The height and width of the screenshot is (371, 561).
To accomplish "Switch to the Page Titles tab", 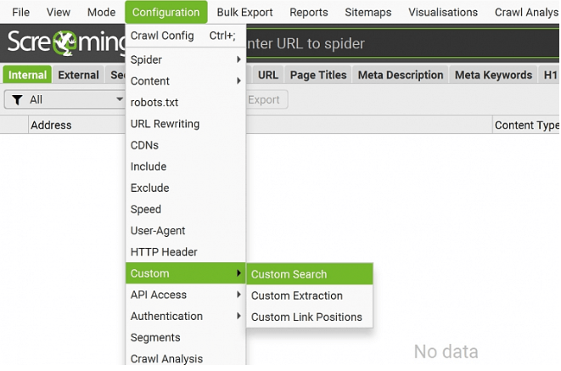I will (x=318, y=75).
